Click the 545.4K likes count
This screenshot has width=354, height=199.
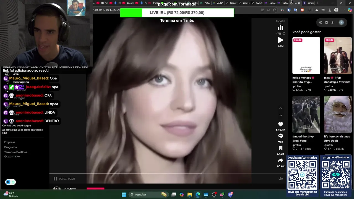coord(280,130)
